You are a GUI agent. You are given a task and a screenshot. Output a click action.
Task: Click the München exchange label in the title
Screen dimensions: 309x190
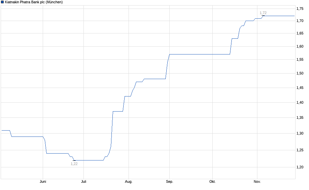(x=54, y=2)
